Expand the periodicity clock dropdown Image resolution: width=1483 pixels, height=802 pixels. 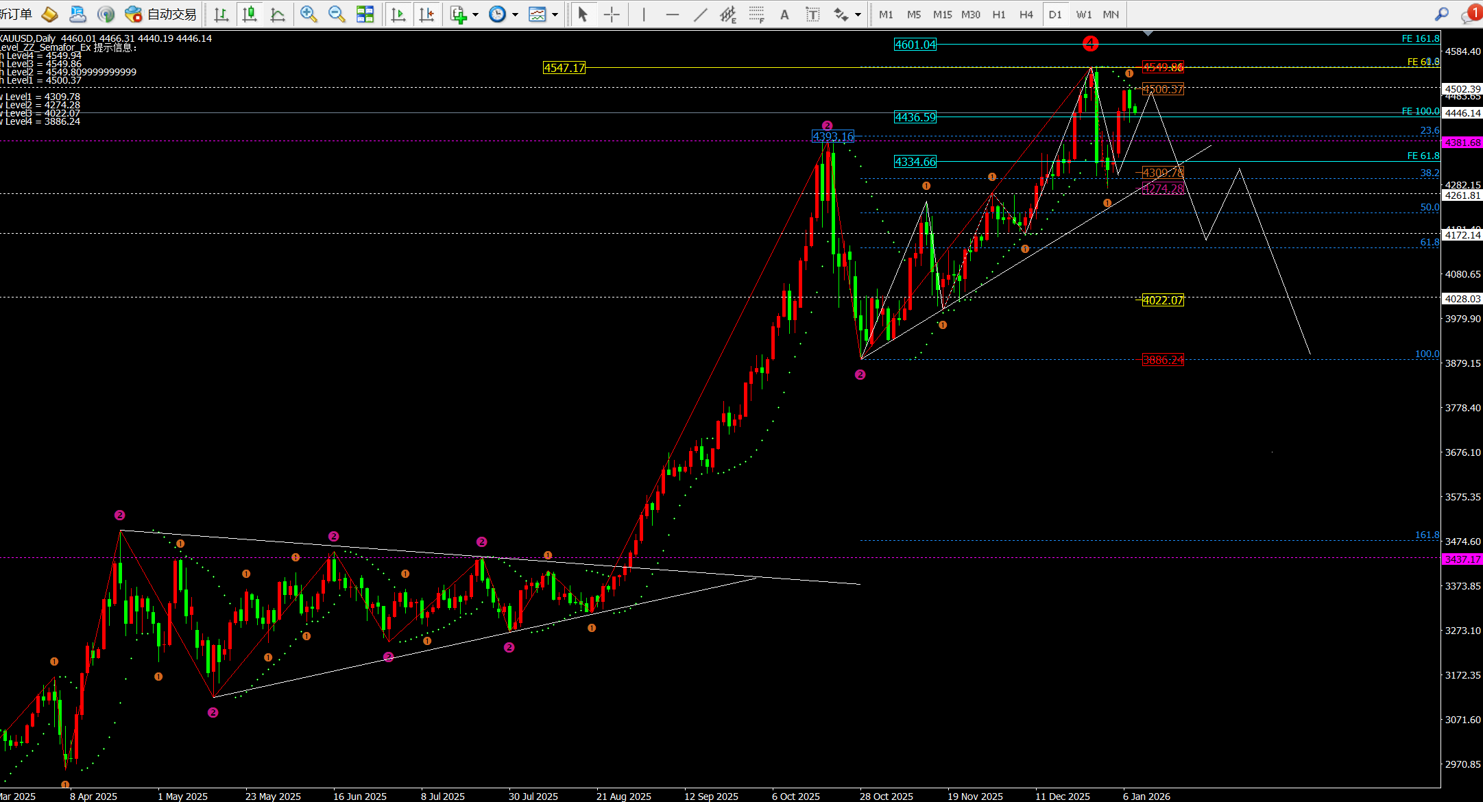[515, 14]
